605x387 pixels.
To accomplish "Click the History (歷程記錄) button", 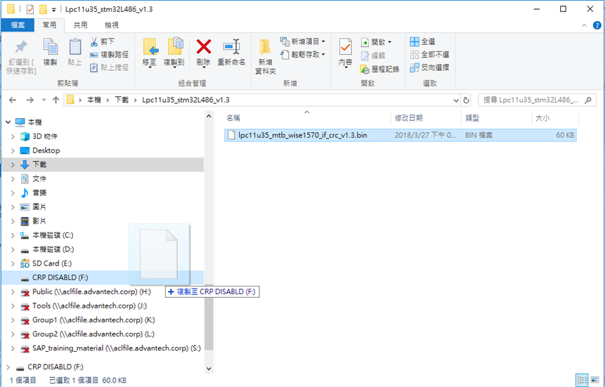I will pyautogui.click(x=379, y=69).
